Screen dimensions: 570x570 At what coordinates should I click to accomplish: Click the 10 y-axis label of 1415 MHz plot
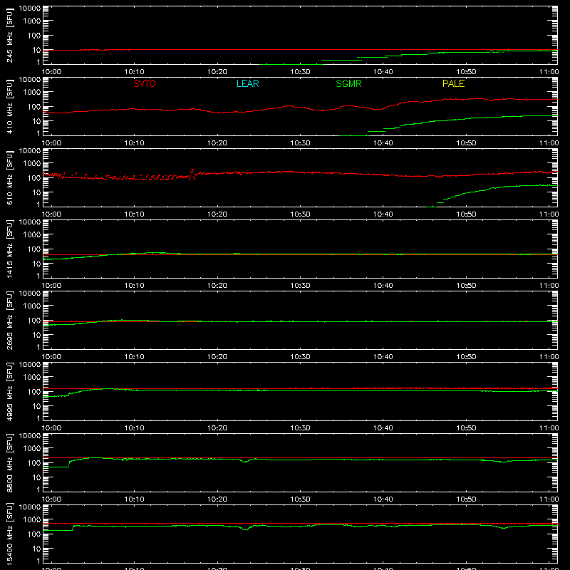(x=36, y=264)
